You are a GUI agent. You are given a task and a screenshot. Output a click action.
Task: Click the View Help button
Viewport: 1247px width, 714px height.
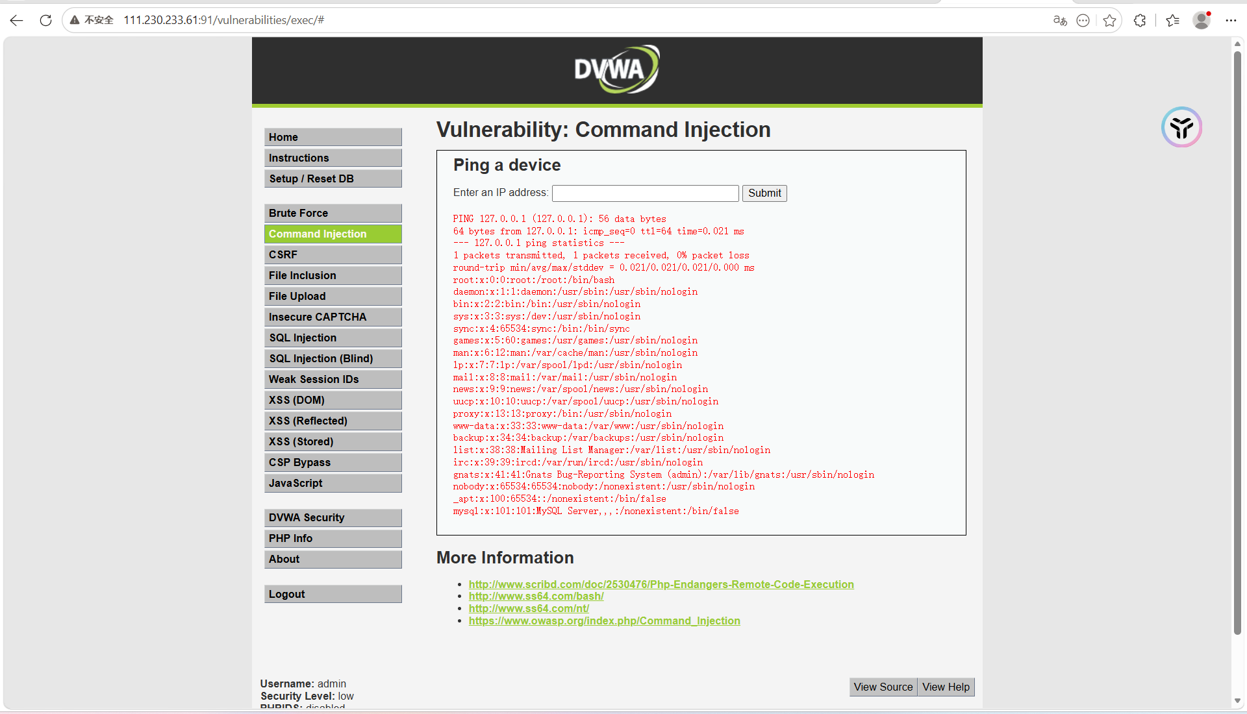point(946,687)
